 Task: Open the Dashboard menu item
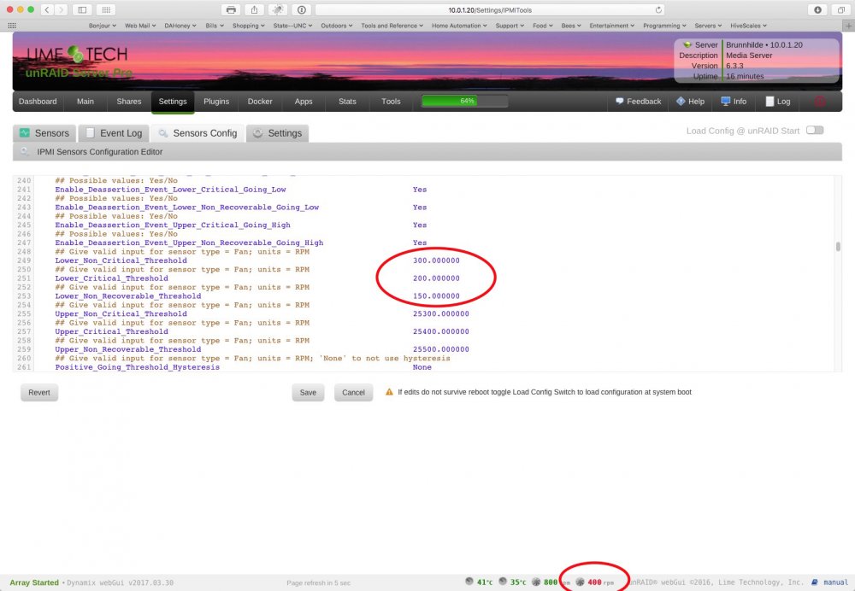(x=38, y=102)
